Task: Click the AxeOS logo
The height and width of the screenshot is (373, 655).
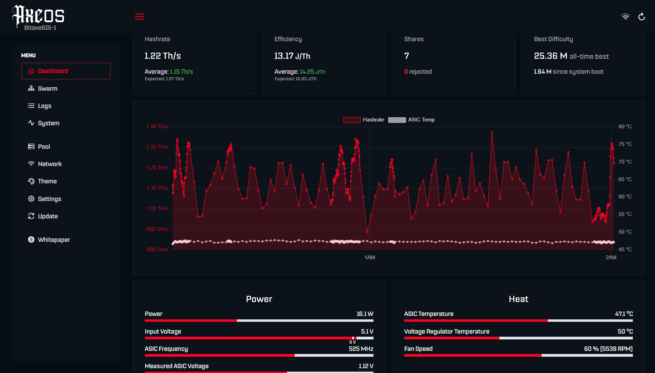Action: (38, 17)
